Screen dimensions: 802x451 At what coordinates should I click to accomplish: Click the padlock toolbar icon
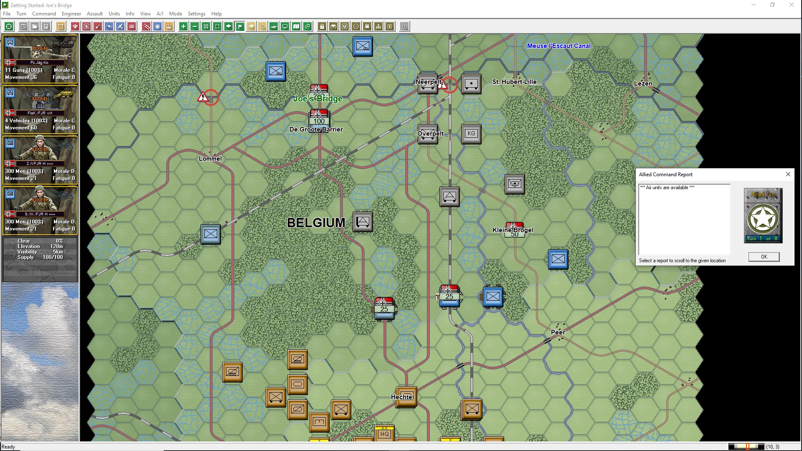tap(322, 27)
